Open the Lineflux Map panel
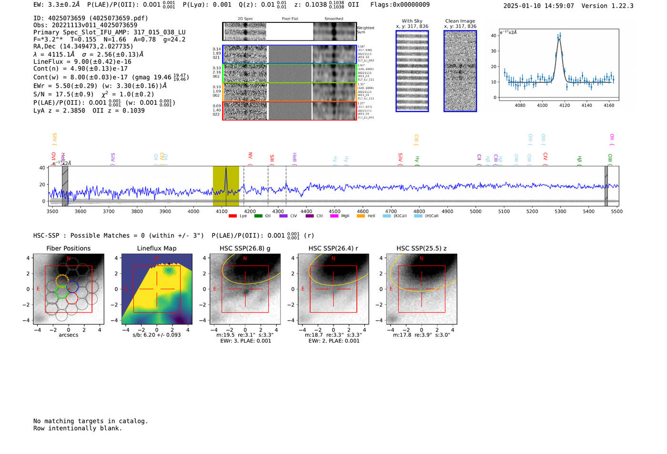This screenshot has width=667, height=454. [157, 289]
